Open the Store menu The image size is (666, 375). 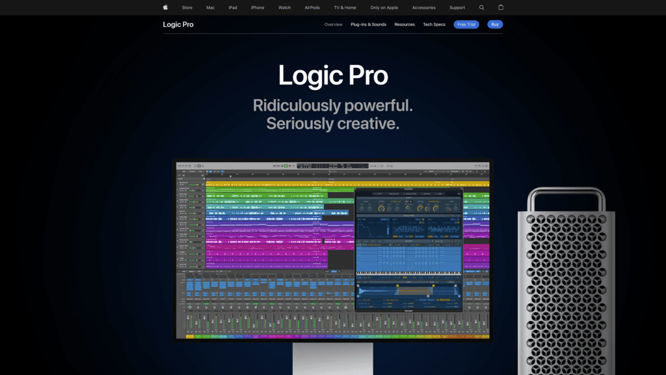point(187,8)
